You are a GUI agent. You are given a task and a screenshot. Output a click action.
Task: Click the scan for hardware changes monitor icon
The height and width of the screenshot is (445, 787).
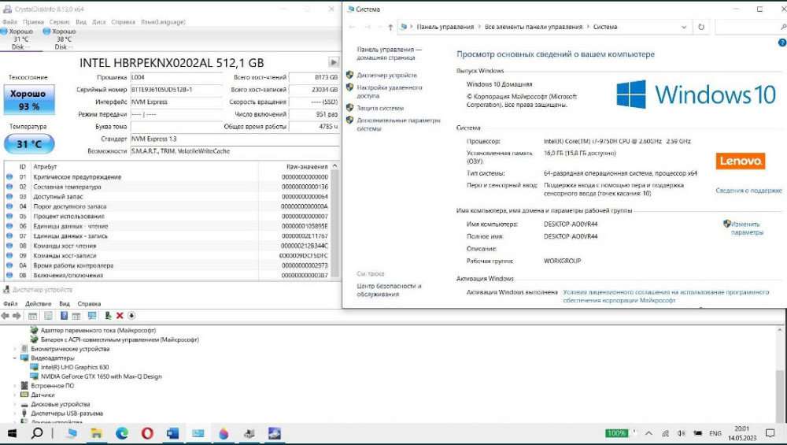(92, 315)
